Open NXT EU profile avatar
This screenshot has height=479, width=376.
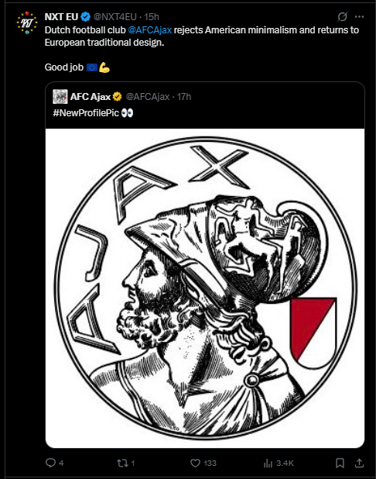pos(27,23)
